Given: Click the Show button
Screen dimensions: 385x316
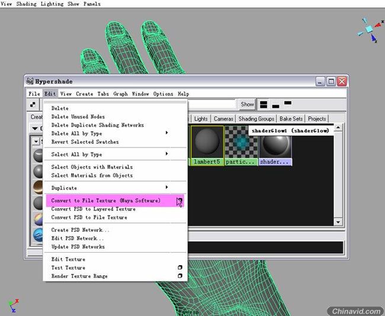Looking at the screenshot, I should [247, 105].
